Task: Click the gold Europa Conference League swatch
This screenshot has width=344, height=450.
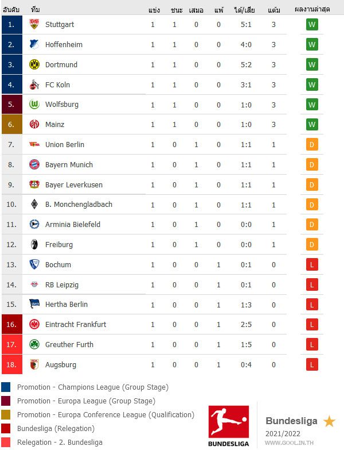Action: (x=6, y=415)
